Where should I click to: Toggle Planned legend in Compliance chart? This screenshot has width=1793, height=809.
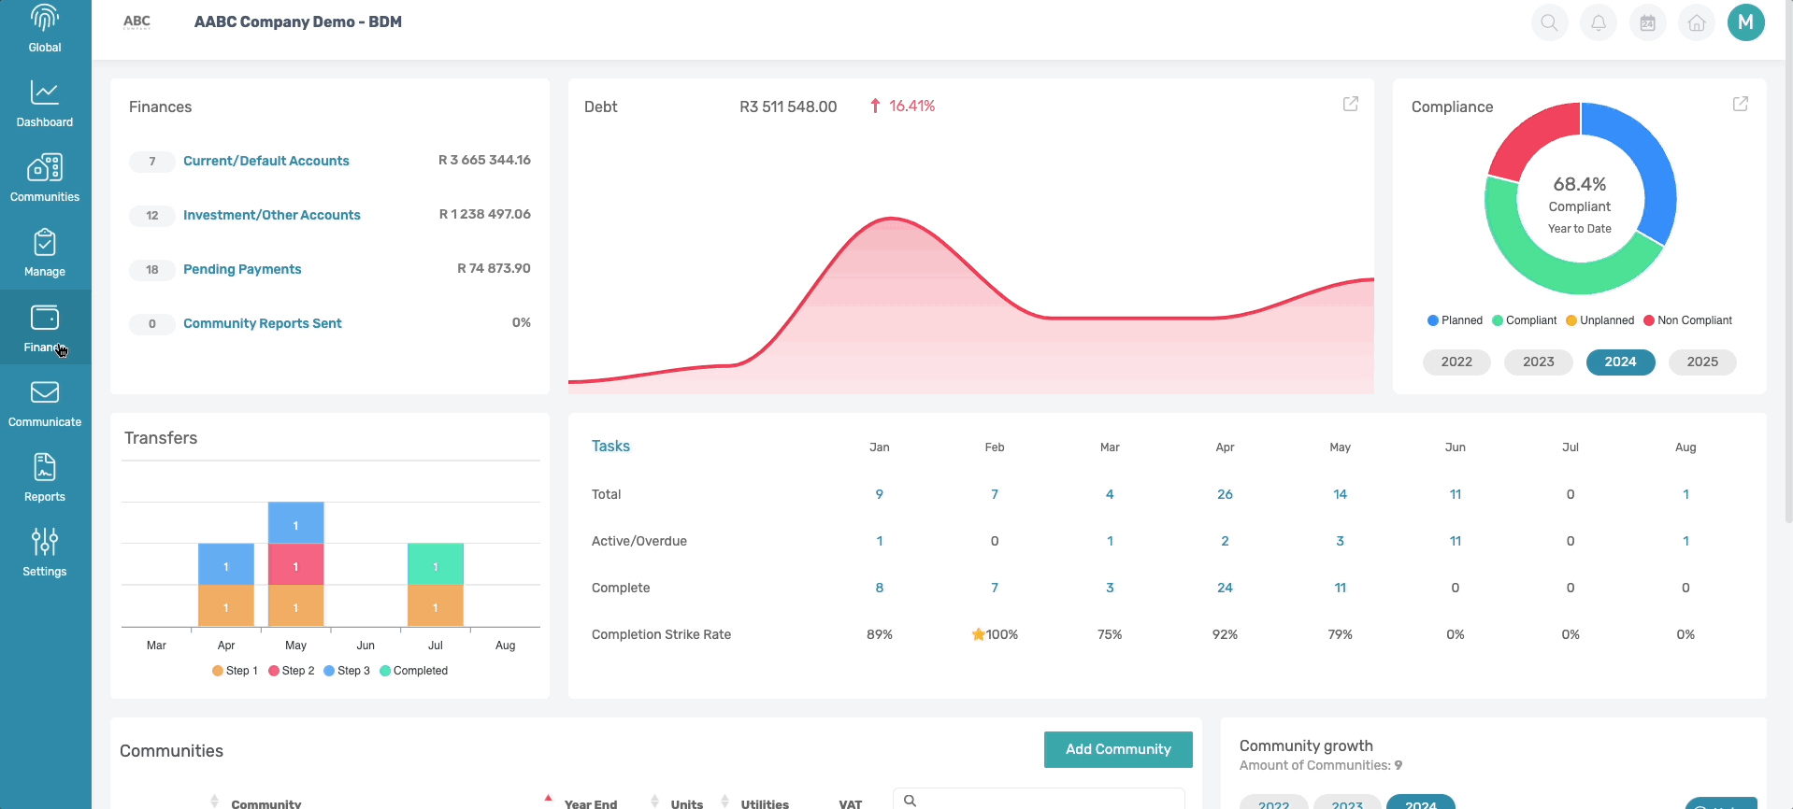click(1455, 320)
